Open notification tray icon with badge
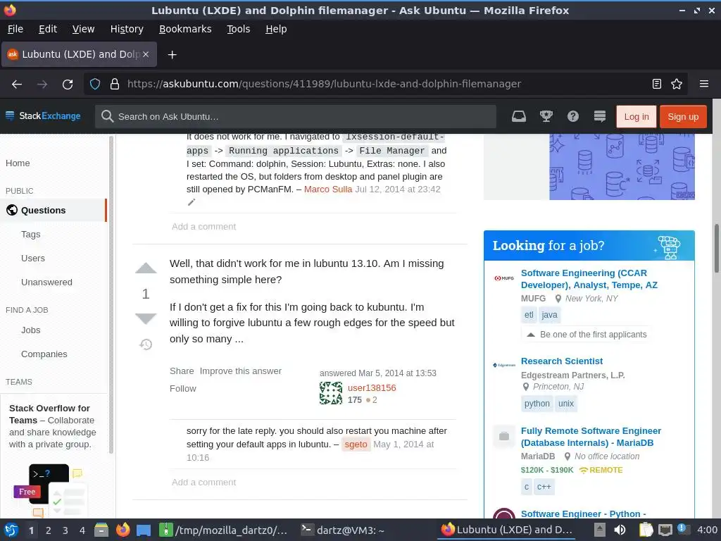The image size is (721, 541). click(x=682, y=529)
